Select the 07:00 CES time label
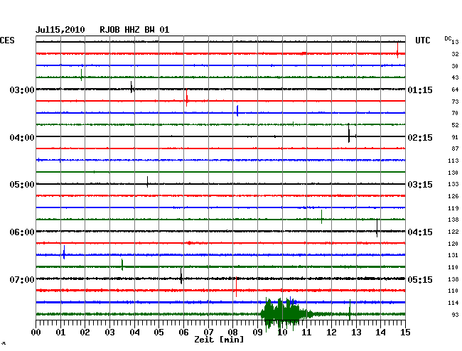Screen dimensions: 462x351 point(22,279)
